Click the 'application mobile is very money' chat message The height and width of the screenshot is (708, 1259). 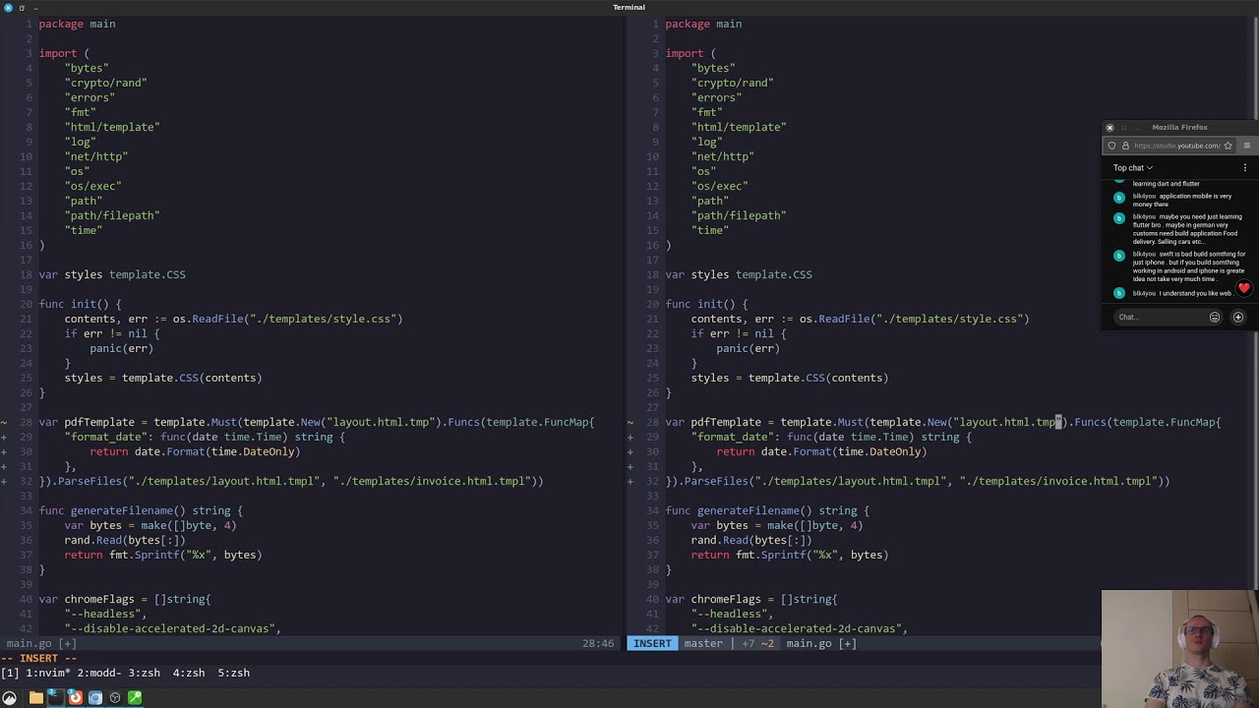[1182, 200]
